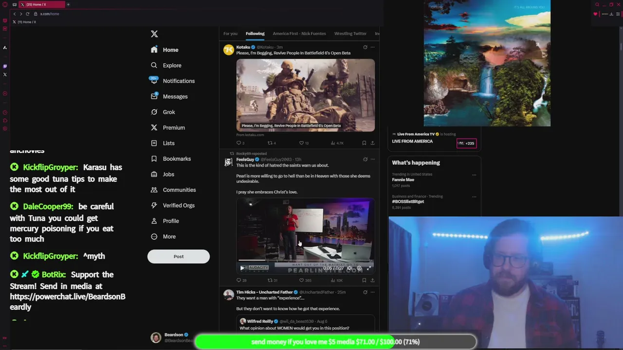Bookmark the Kotaku post

tap(364, 143)
